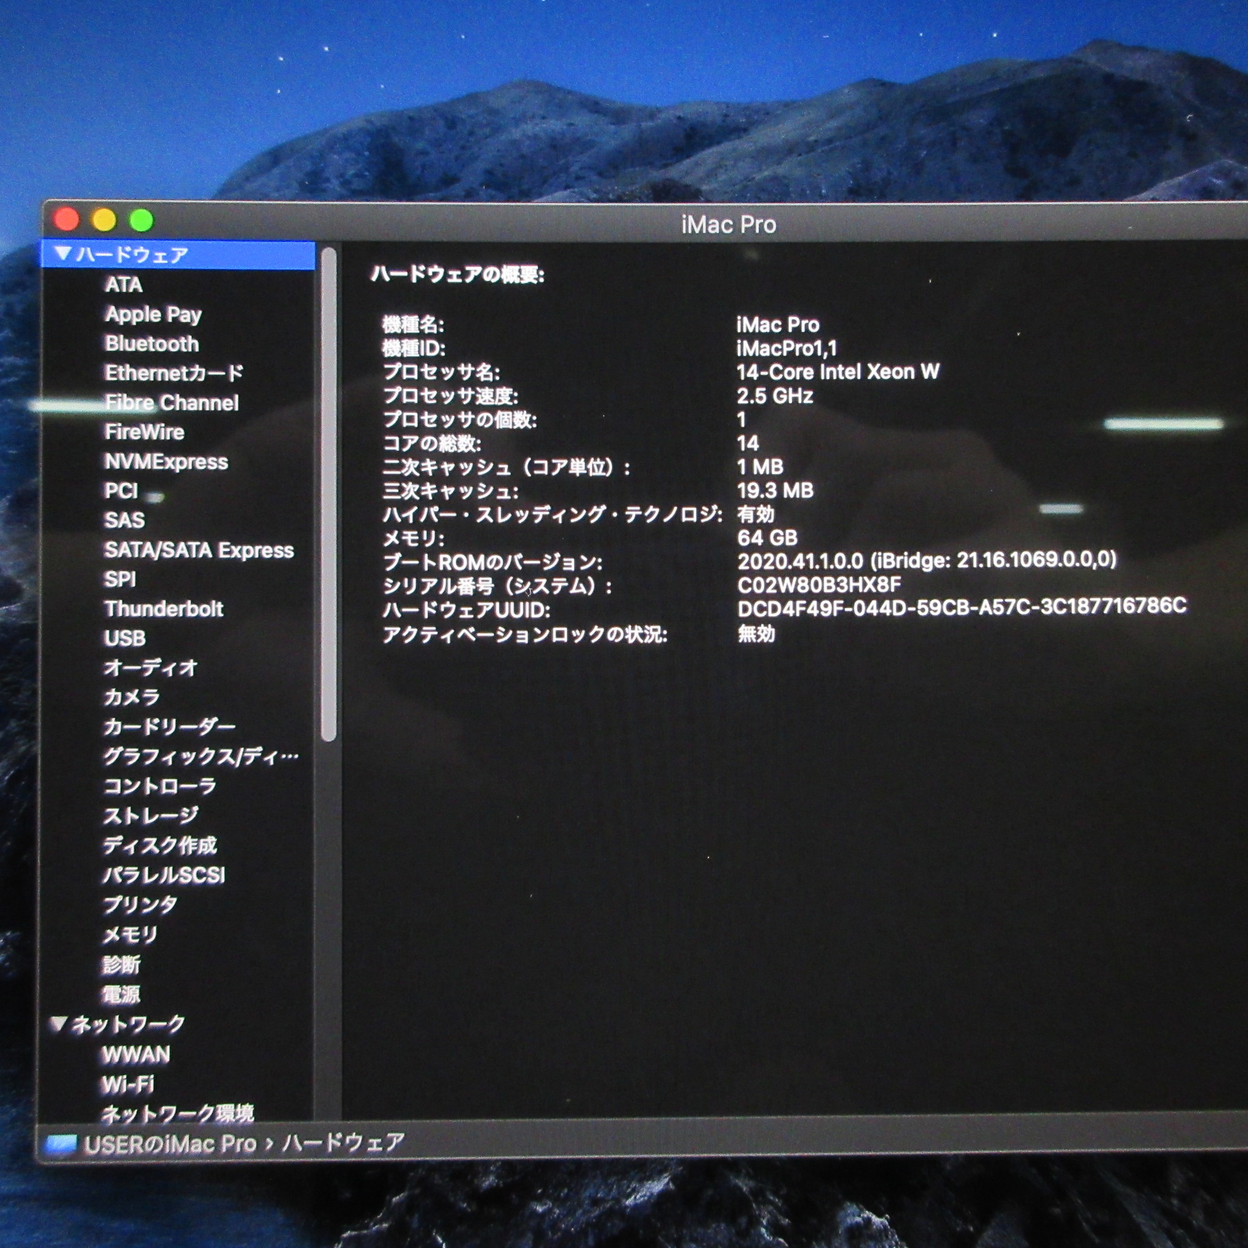Click the yellow minimize window button
The width and height of the screenshot is (1248, 1248).
pyautogui.click(x=104, y=220)
